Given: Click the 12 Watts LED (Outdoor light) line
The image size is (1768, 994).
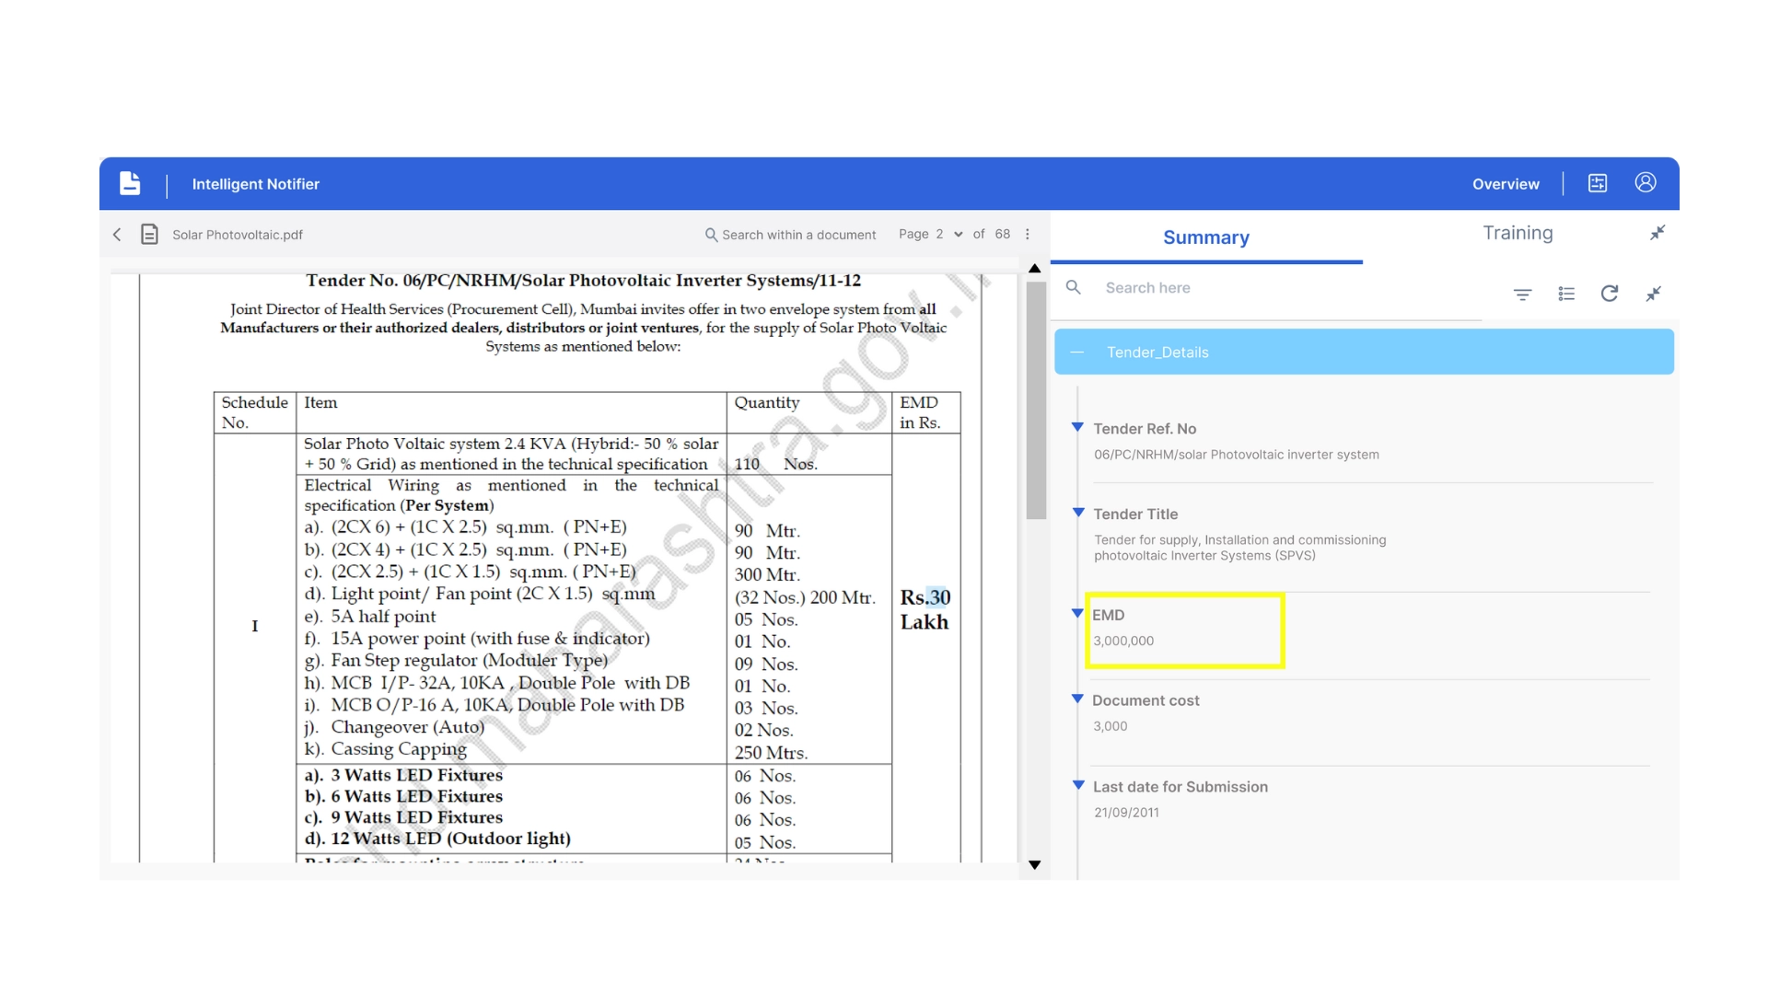Looking at the screenshot, I should coord(437,838).
